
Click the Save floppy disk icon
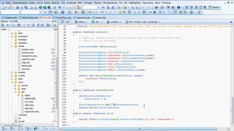(x=17, y=7)
